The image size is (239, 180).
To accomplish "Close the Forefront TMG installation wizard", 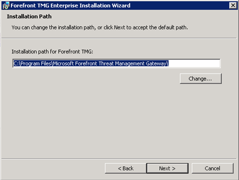I will click(x=233, y=5).
